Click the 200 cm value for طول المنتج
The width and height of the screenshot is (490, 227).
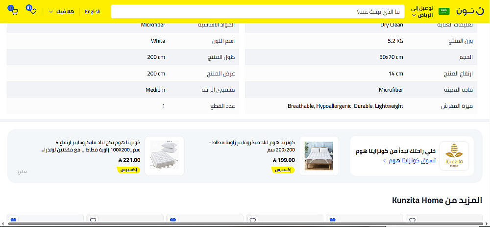[156, 57]
